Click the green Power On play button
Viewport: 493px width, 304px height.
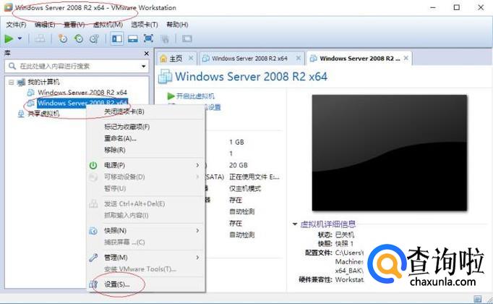(x=9, y=38)
